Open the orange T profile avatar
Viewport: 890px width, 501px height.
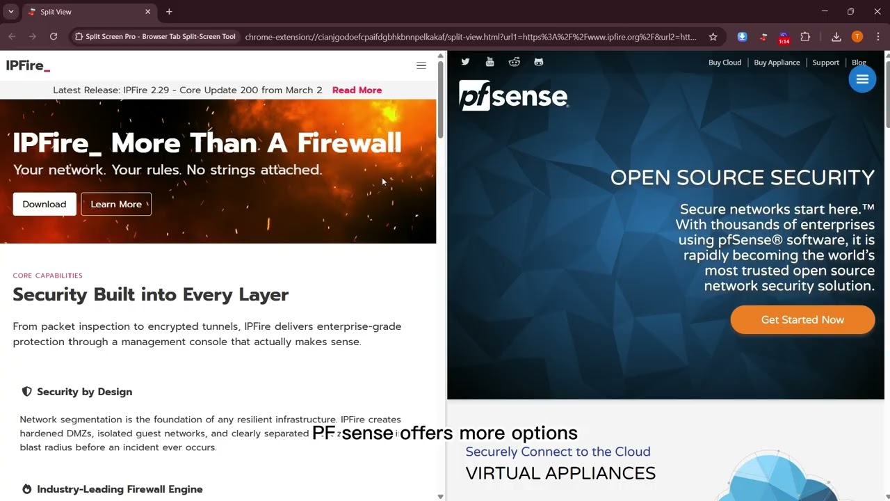click(x=857, y=37)
